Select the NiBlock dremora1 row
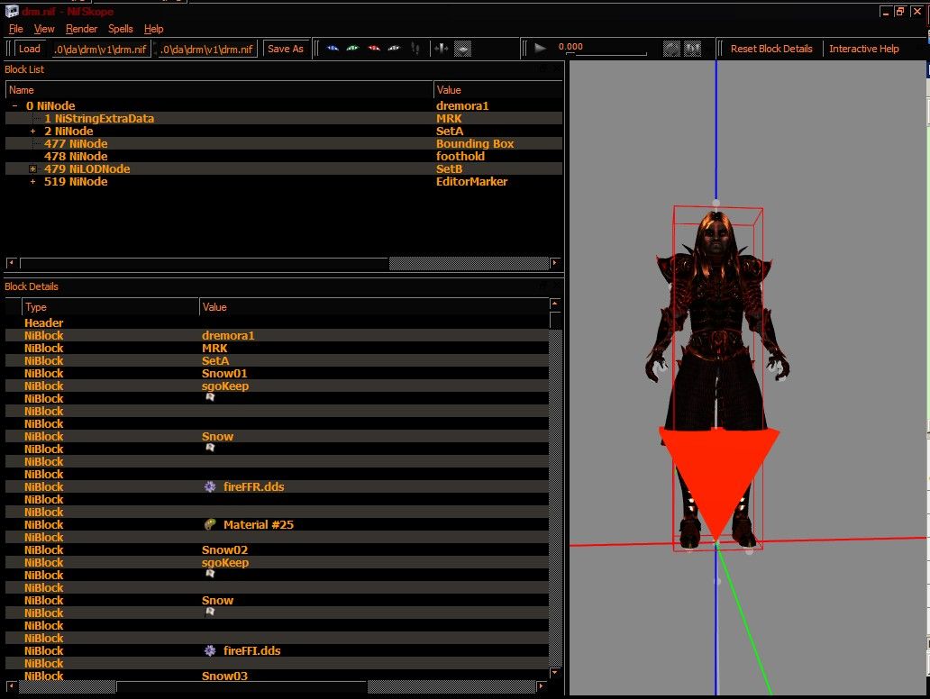 point(277,336)
